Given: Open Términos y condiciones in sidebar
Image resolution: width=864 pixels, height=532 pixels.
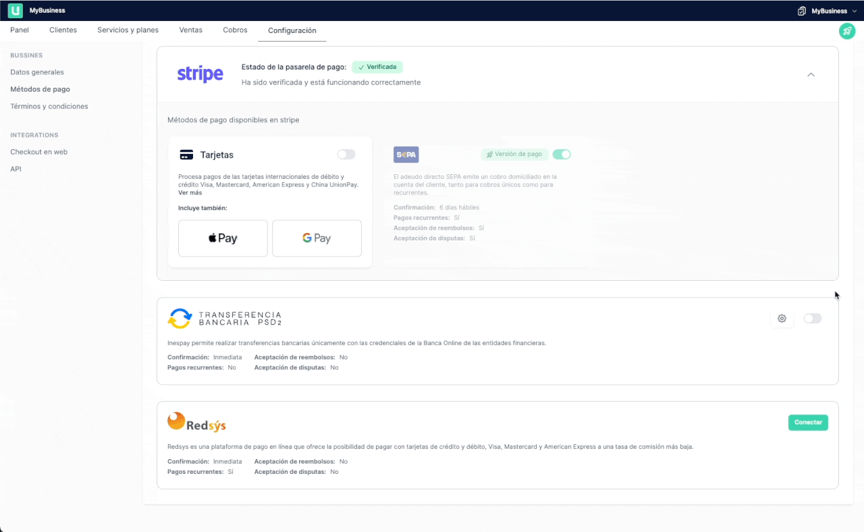Looking at the screenshot, I should pyautogui.click(x=49, y=107).
